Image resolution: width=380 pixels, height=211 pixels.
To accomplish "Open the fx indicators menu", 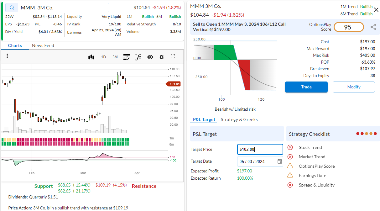I will click(x=138, y=57).
